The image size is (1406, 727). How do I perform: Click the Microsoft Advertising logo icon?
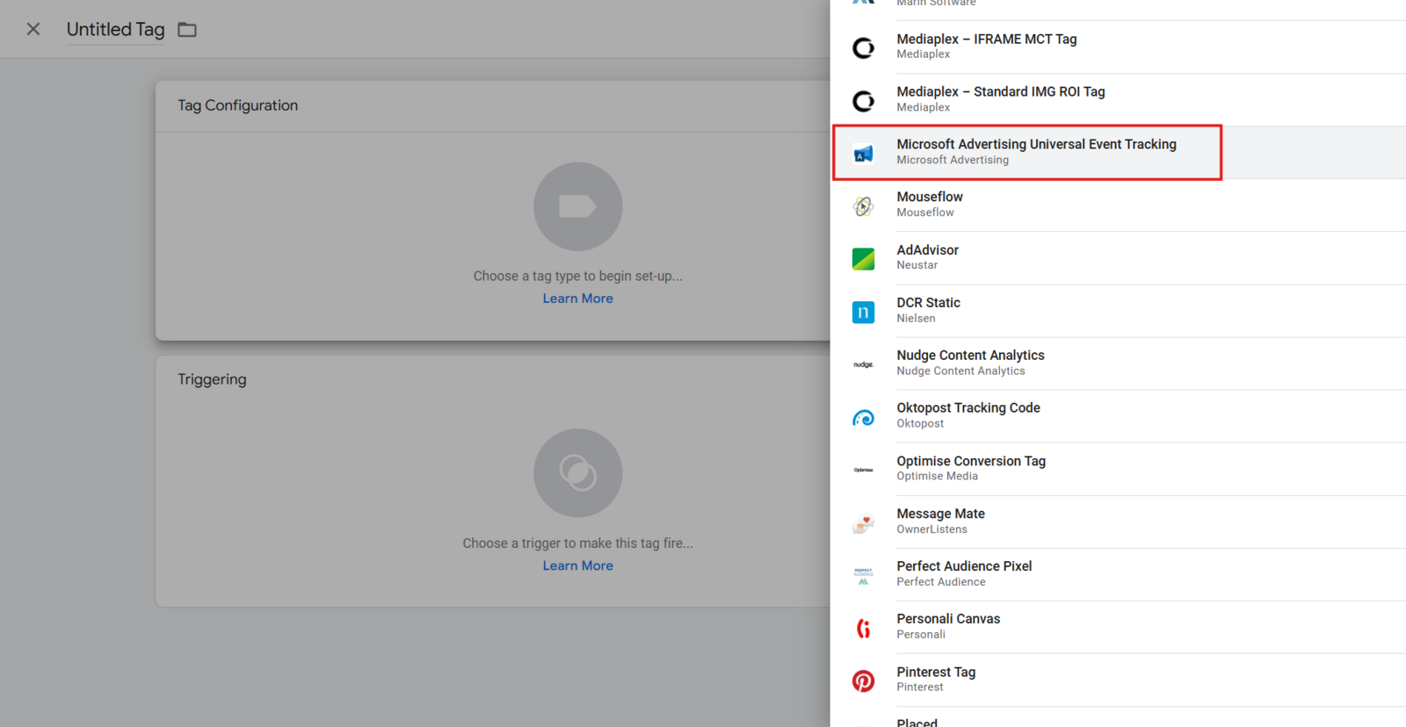point(863,154)
